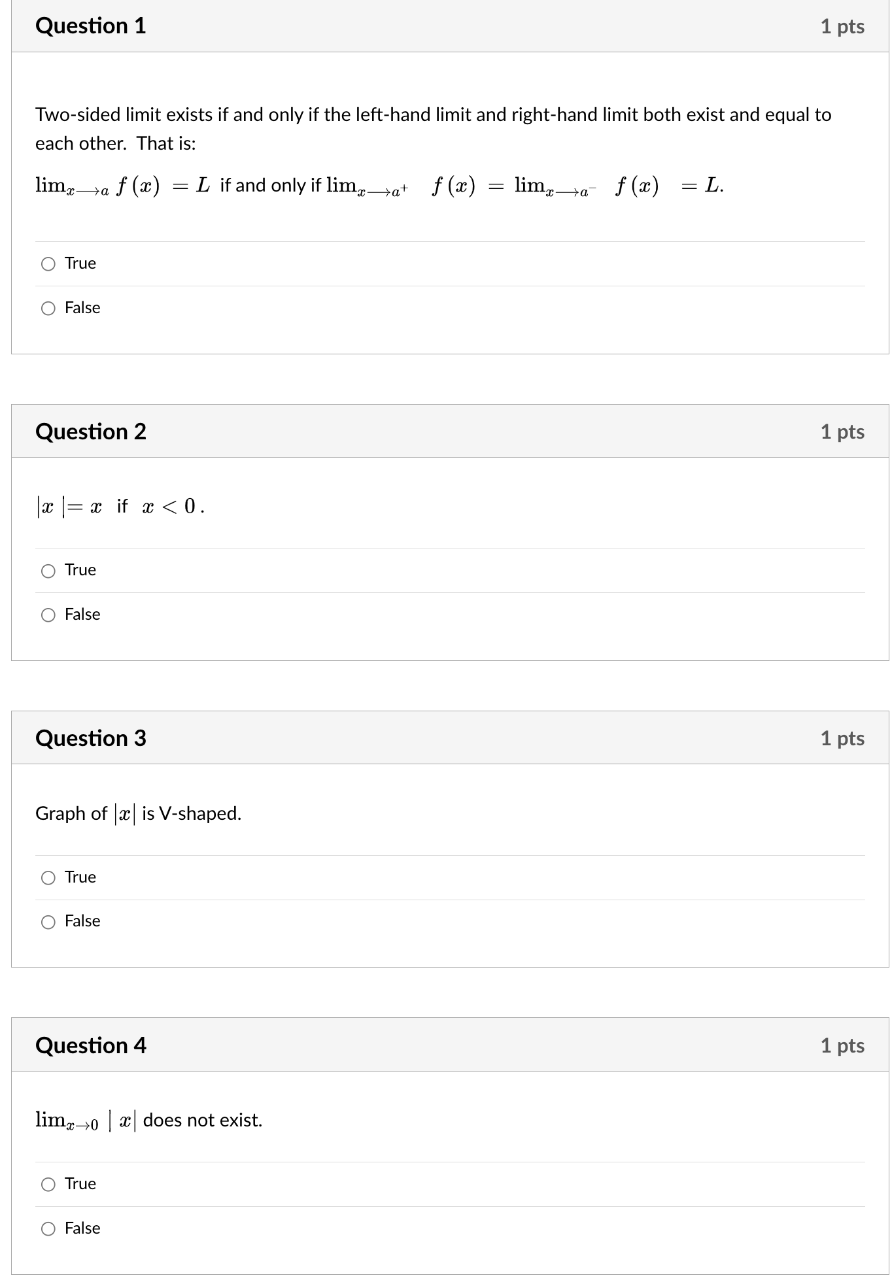Image resolution: width=892 pixels, height=1284 pixels.
Task: Select False for Question 1
Action: [48, 308]
